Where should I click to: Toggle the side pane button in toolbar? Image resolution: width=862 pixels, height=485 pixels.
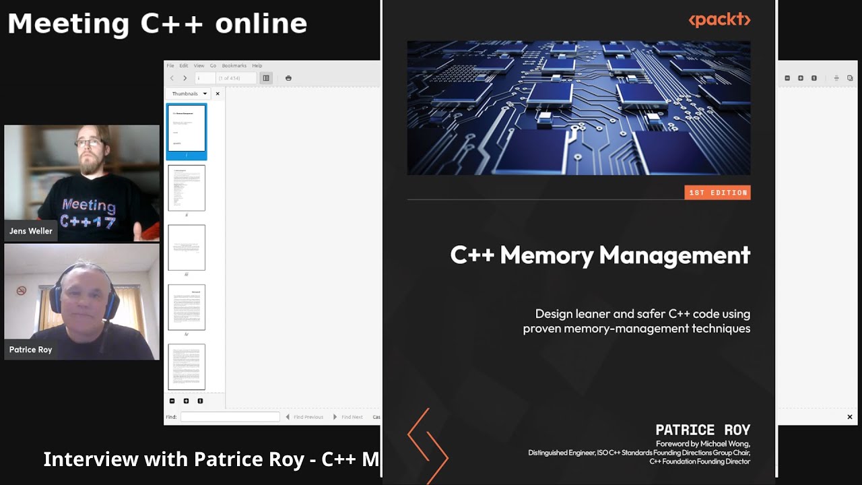coord(266,78)
